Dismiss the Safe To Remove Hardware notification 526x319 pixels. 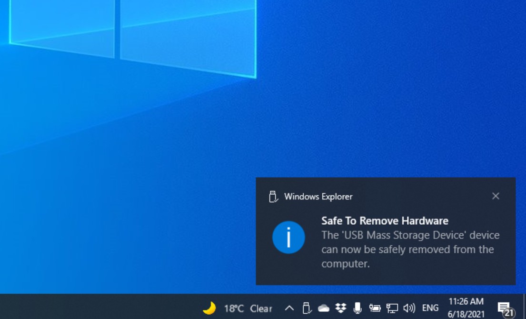tap(496, 196)
